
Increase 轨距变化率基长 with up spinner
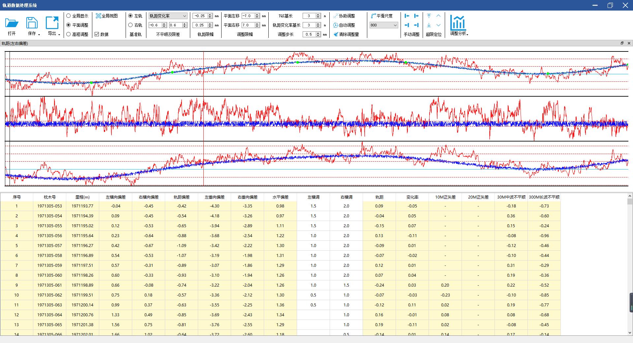pyautogui.click(x=318, y=24)
